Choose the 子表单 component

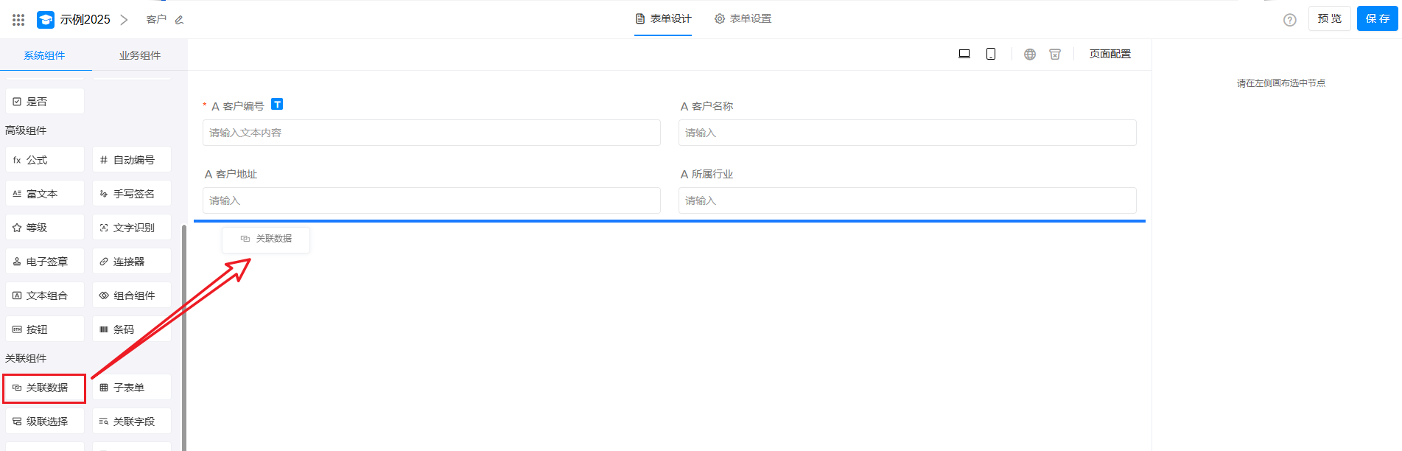pos(131,388)
